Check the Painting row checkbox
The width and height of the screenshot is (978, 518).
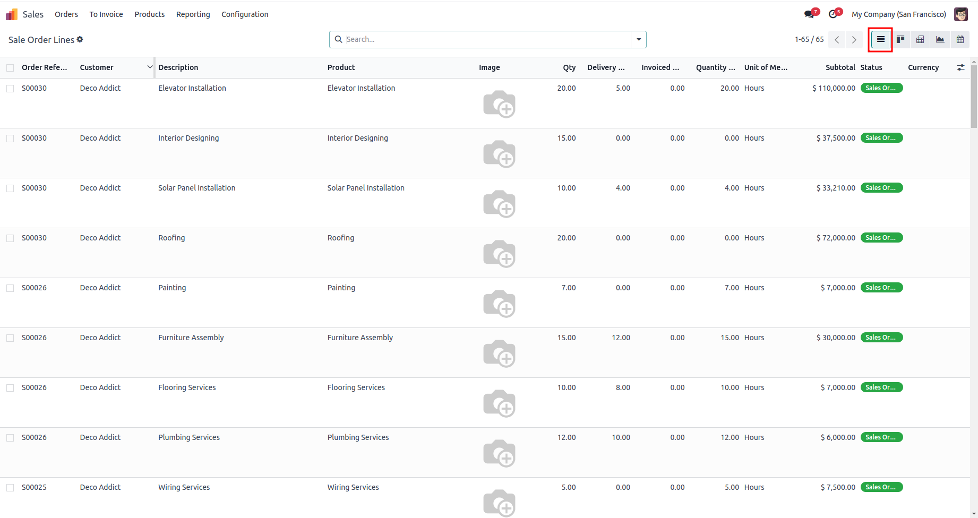pyautogui.click(x=10, y=288)
